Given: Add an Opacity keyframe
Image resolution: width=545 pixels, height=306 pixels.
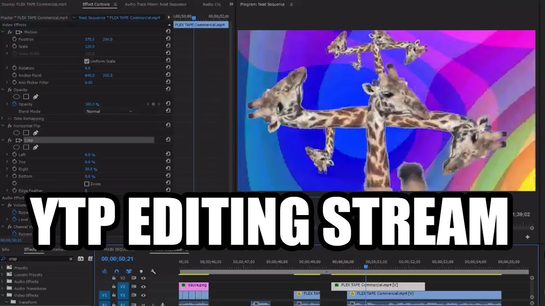Looking at the screenshot, I should point(153,104).
